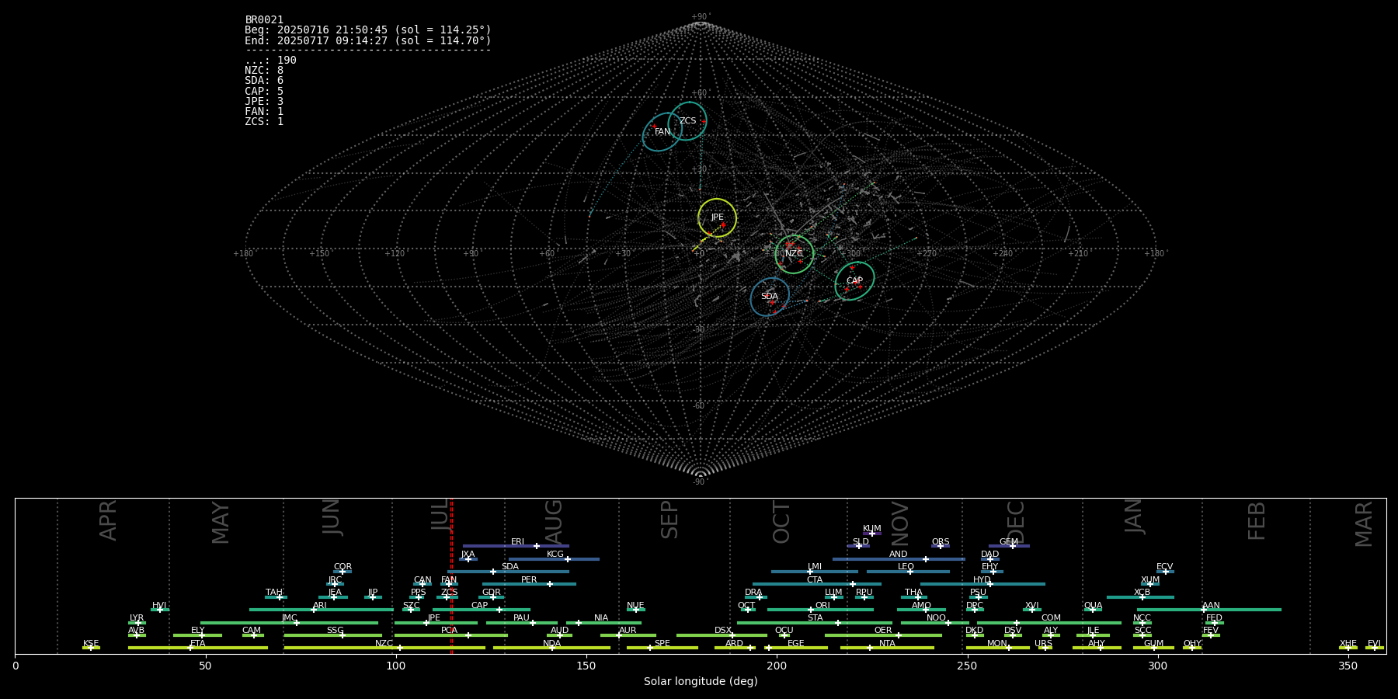Click the 'JPE: 3' count in the legend

coord(264,101)
